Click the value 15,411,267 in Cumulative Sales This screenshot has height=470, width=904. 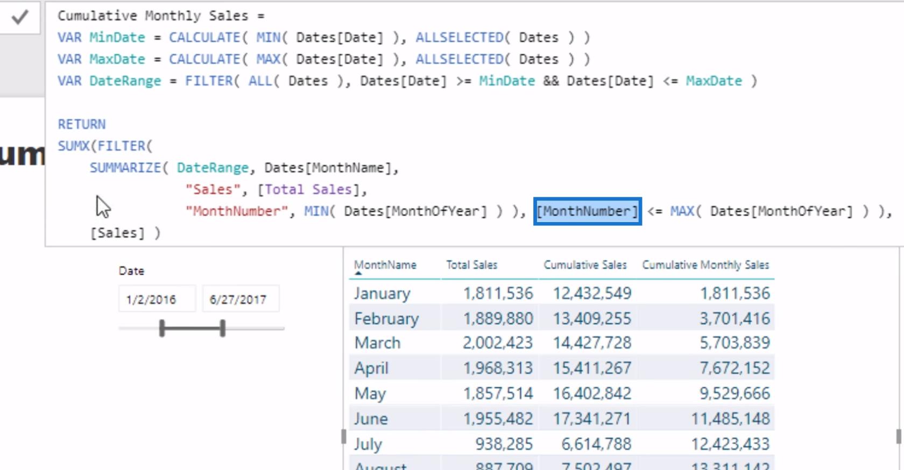pyautogui.click(x=592, y=368)
